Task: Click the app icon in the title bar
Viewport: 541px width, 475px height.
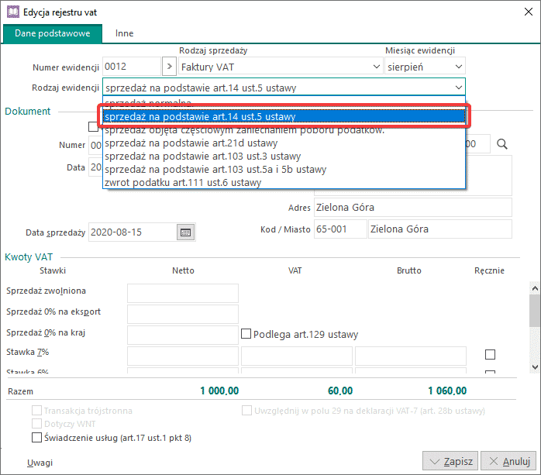Action: click(13, 12)
